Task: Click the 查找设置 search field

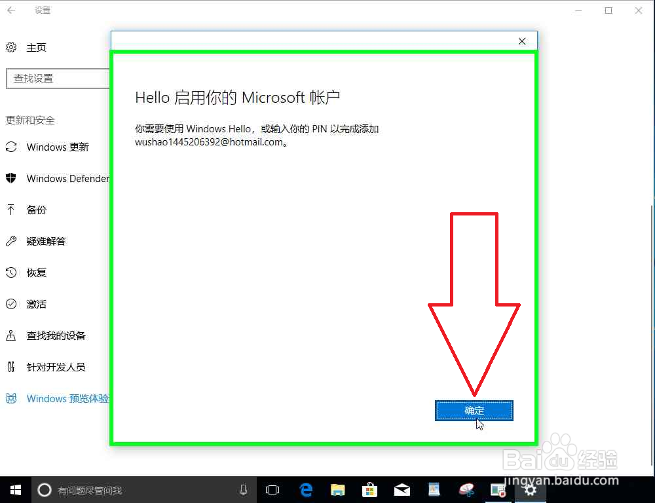Action: click(x=58, y=79)
